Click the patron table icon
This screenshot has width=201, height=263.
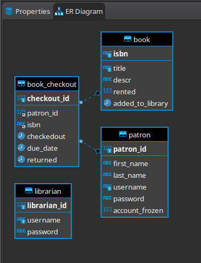pyautogui.click(x=123, y=134)
